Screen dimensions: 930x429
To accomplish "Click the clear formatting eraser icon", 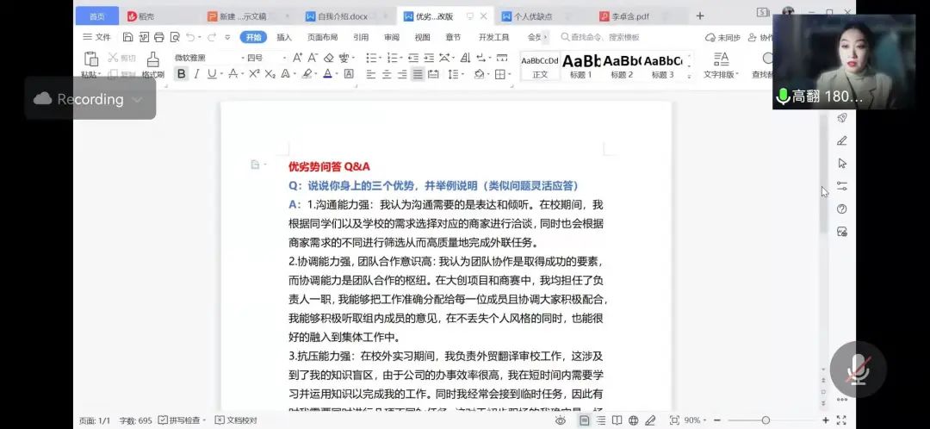I will tap(328, 58).
